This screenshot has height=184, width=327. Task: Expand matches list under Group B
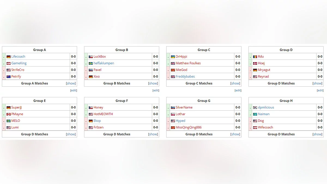[153, 83]
